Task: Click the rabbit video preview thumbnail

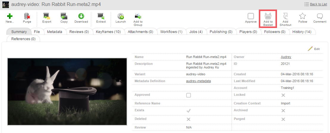Action: [x=67, y=91]
